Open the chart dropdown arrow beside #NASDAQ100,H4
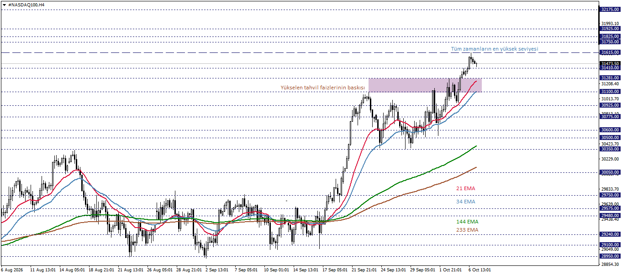The width and height of the screenshot is (622, 275). click(x=4, y=5)
